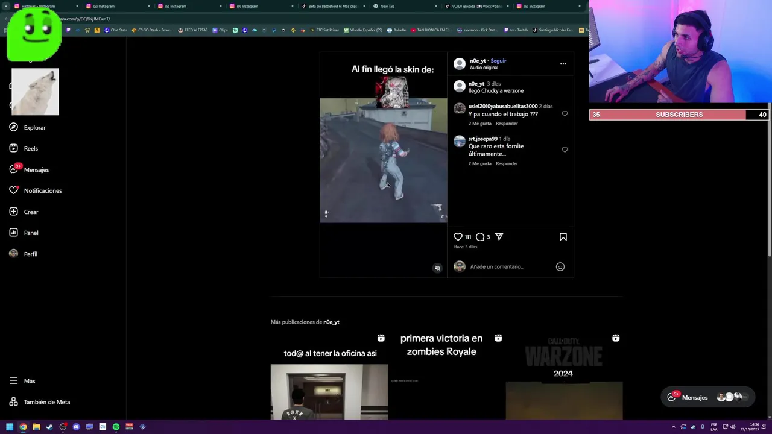Viewport: 772px width, 434px height.
Task: Close the New Tab browser tab
Action: point(436,6)
